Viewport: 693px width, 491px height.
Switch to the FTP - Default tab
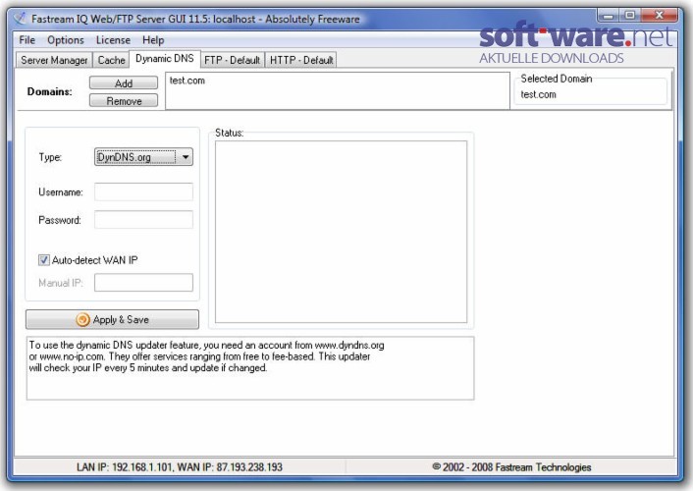point(232,60)
